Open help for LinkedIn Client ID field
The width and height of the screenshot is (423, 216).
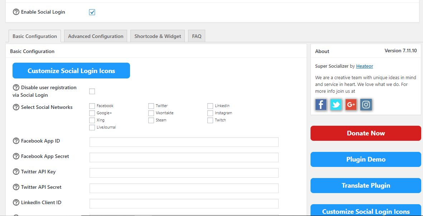point(16,202)
